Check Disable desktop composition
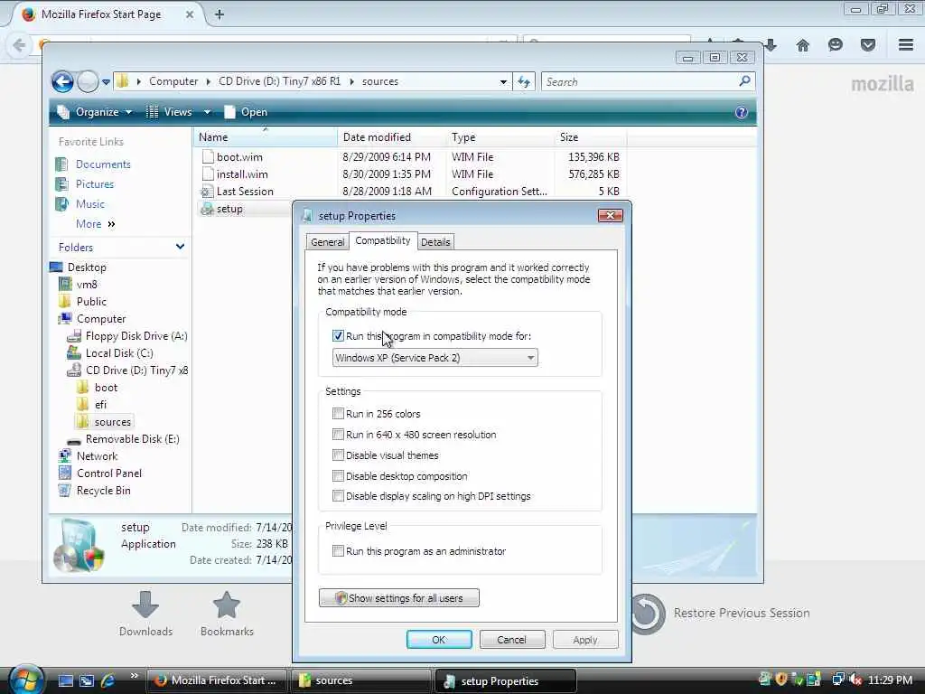 click(338, 475)
